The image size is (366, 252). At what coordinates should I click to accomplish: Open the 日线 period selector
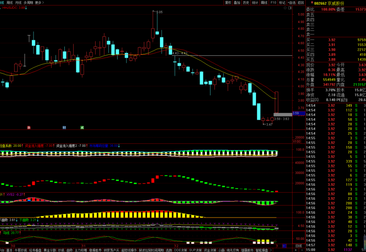tap(299, 246)
